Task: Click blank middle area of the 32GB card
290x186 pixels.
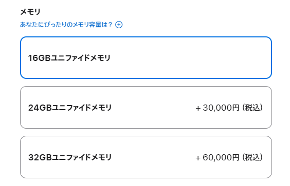Action: 154,157
